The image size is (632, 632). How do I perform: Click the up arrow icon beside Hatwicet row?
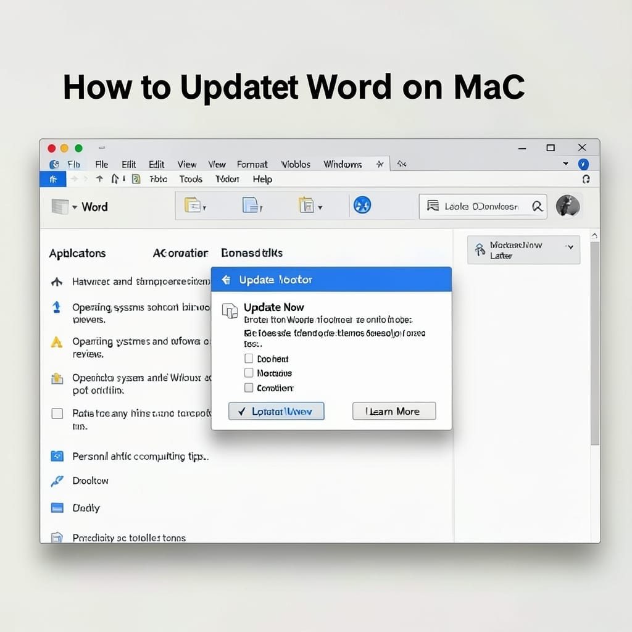(x=57, y=281)
